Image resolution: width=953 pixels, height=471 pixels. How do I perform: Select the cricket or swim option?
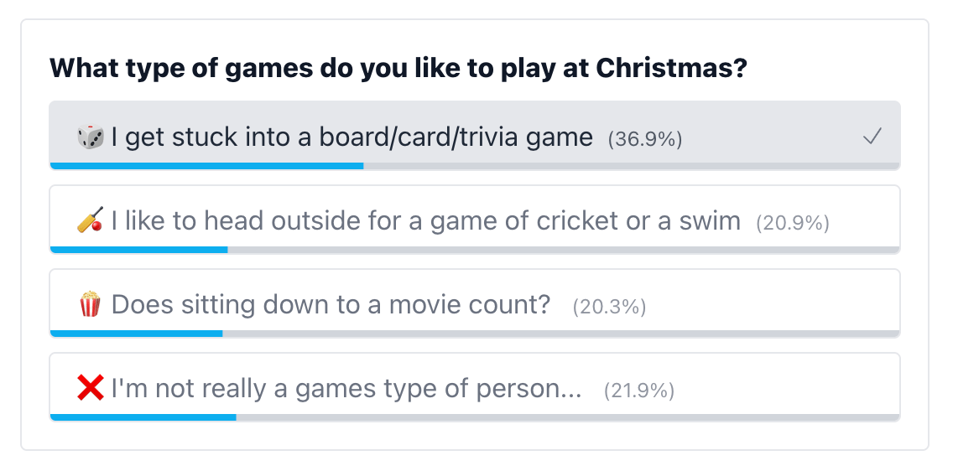pos(475,219)
